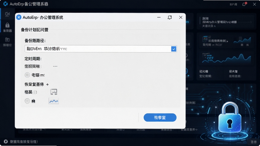The image size is (260, 146).
Task: Select the bottom radio button beside the chart
Action: coord(27,101)
